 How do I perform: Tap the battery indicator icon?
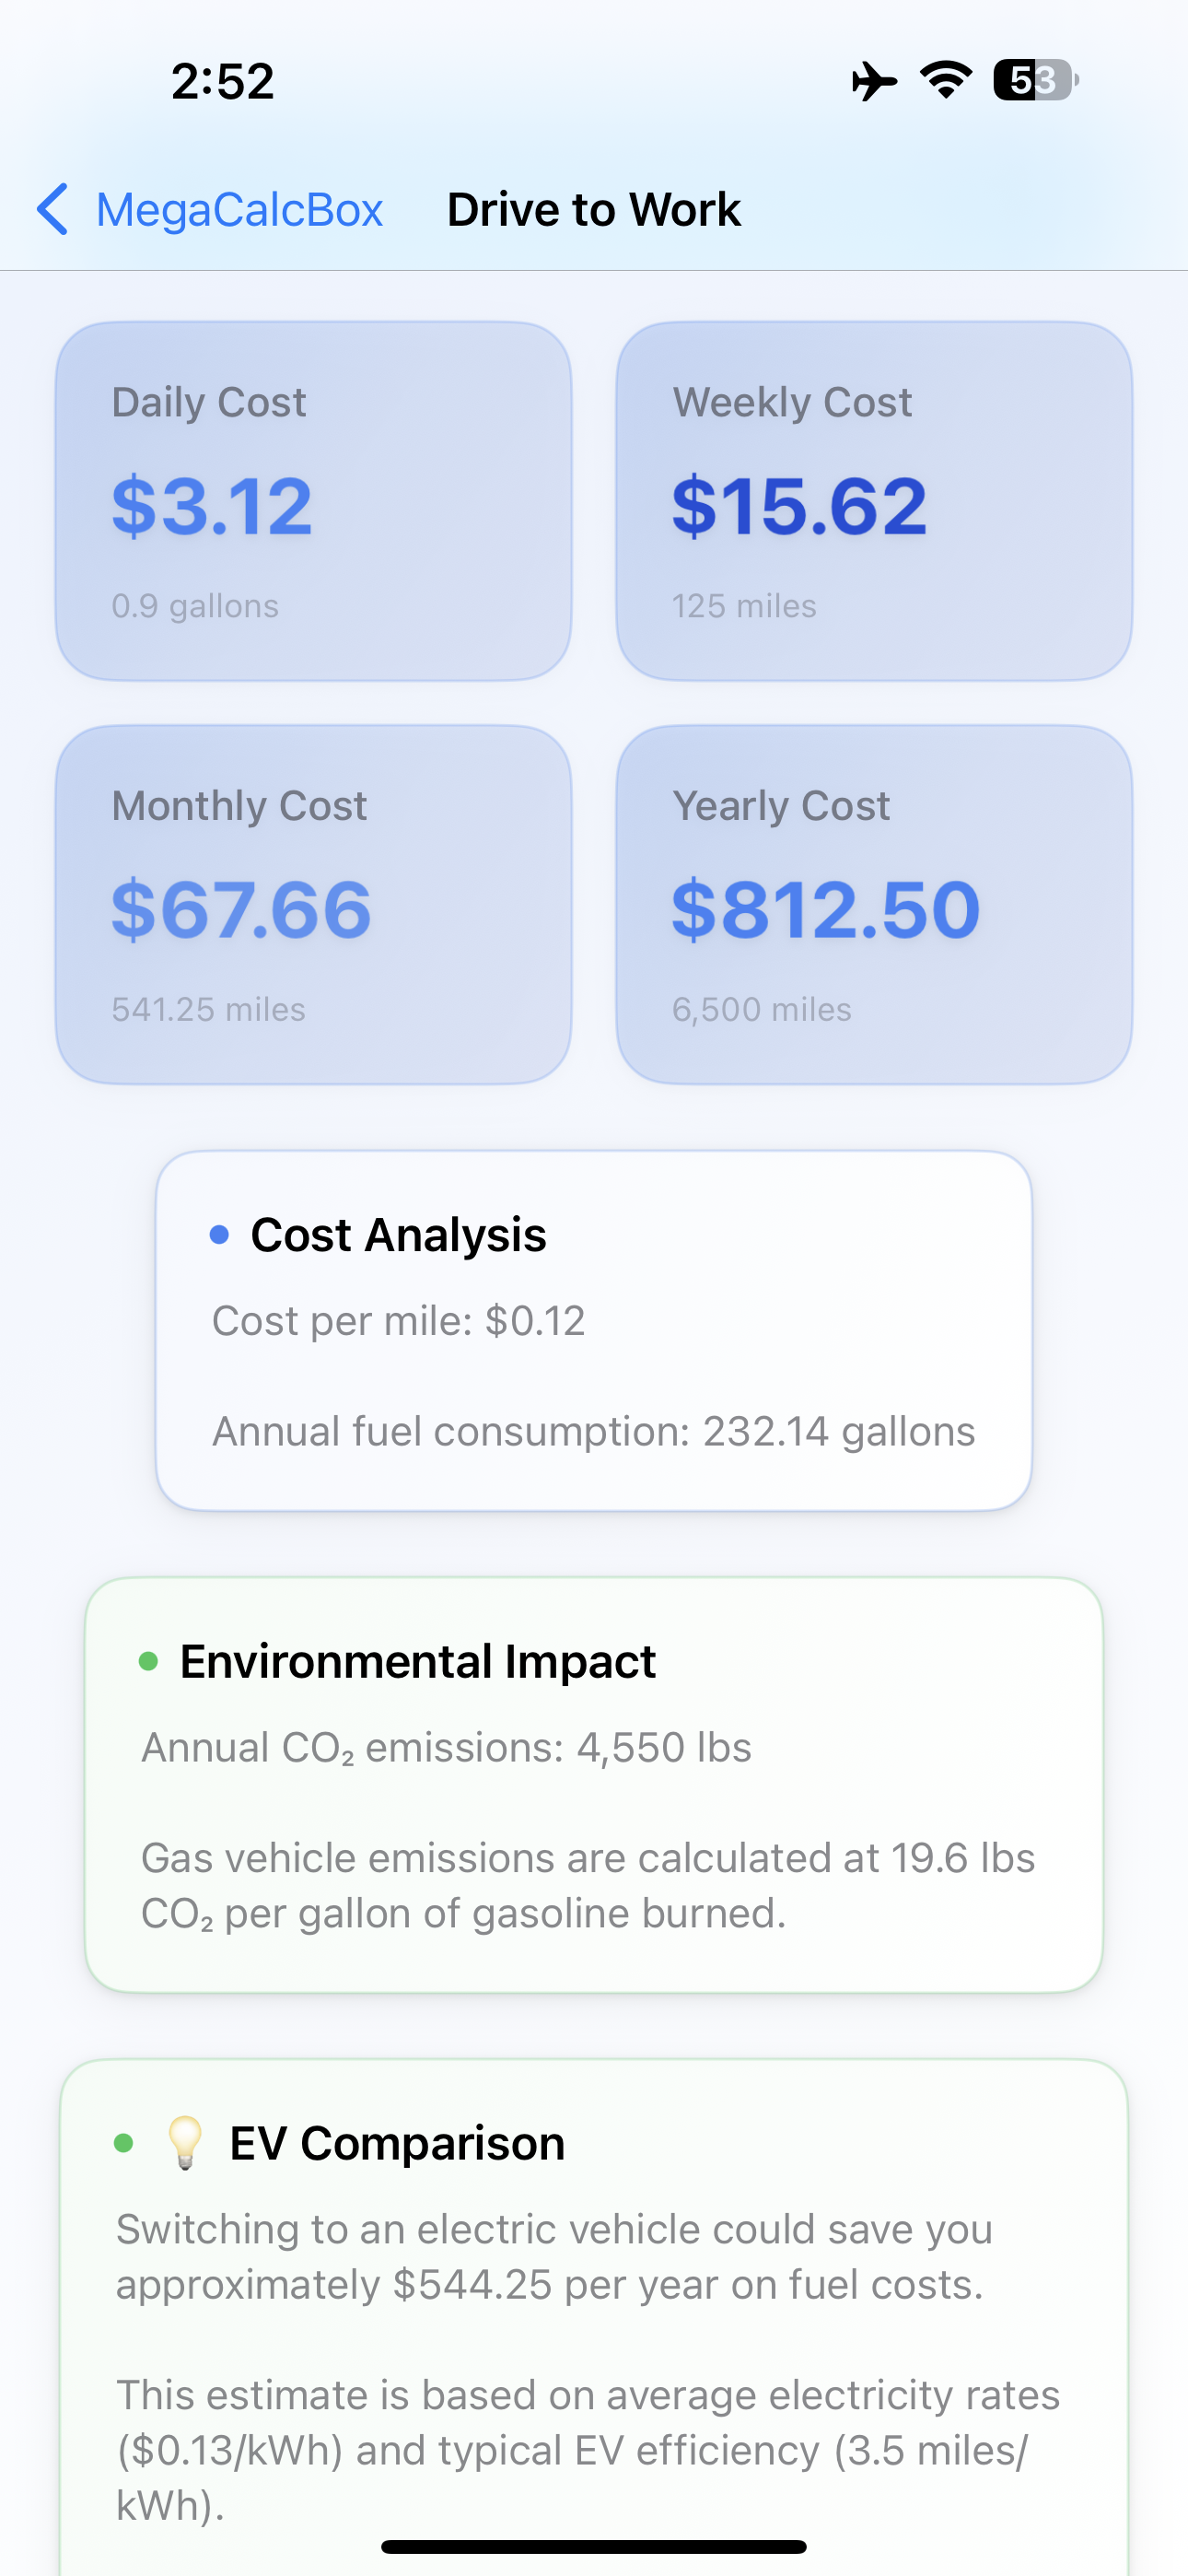coord(1036,80)
